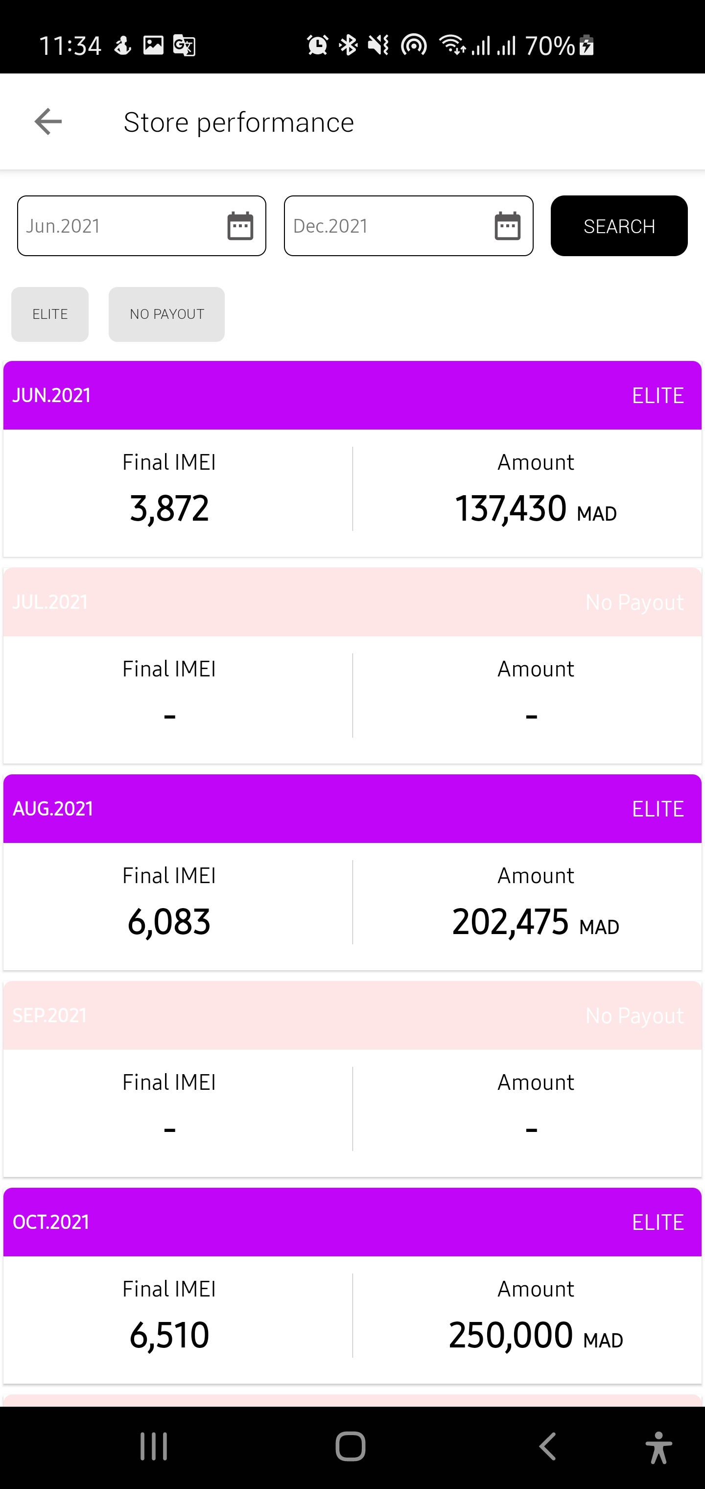Tap the accessibility figure icon
Viewport: 705px width, 1489px height.
click(x=658, y=1447)
